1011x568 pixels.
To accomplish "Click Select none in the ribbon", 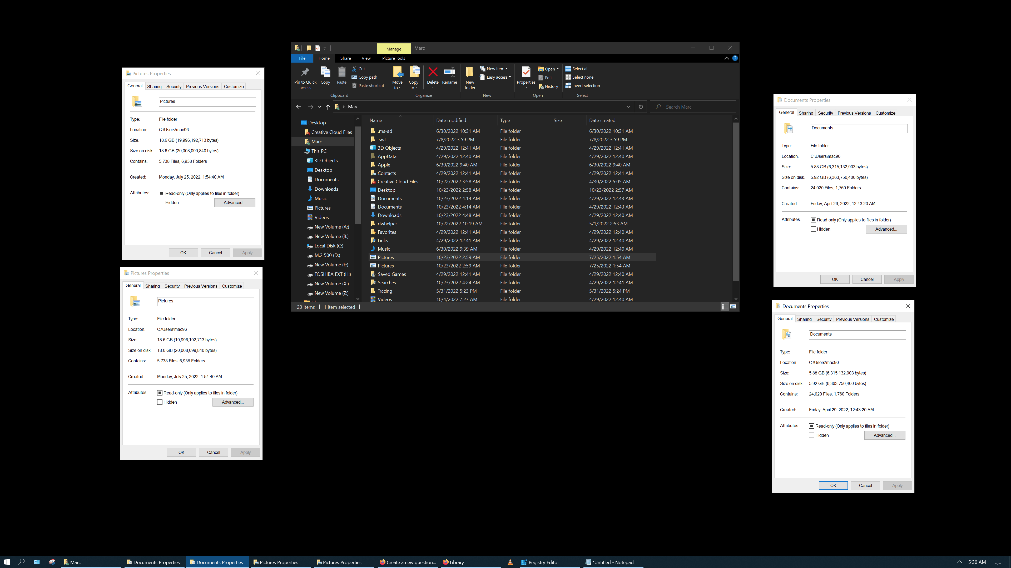I will [579, 77].
